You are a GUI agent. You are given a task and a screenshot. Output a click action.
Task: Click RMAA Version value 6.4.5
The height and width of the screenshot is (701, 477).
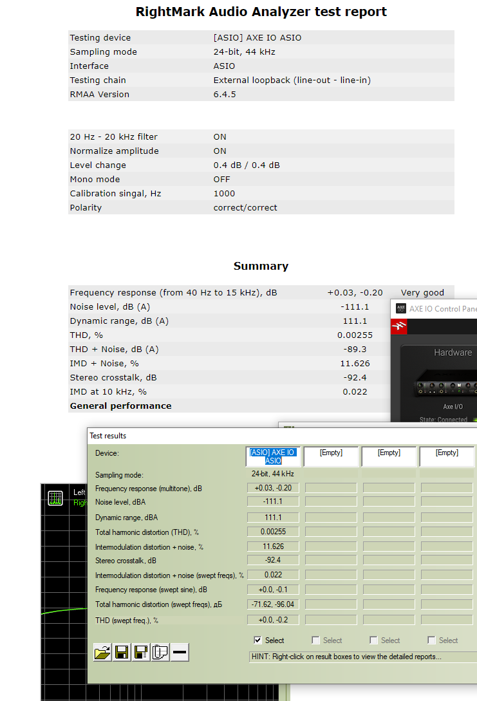pos(225,95)
